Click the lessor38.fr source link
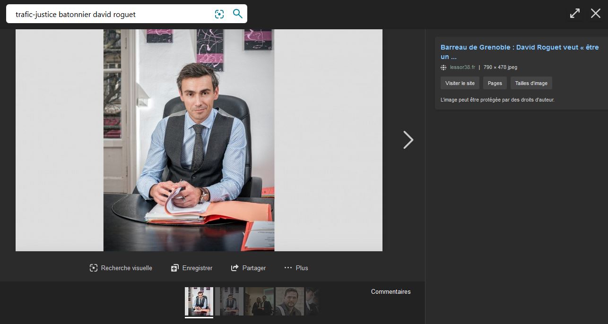The image size is (608, 324). [x=462, y=67]
